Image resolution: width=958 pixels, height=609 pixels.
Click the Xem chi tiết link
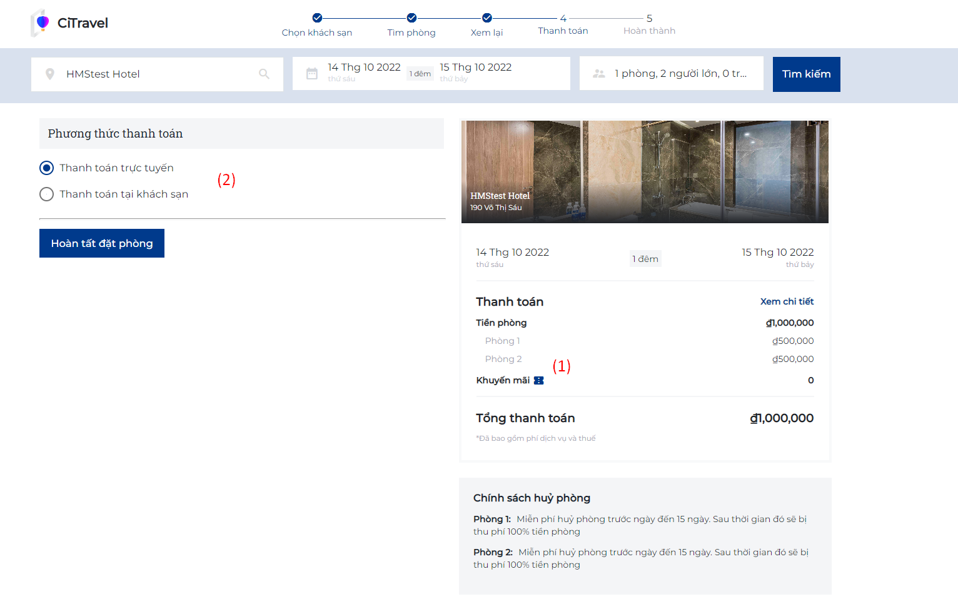click(x=786, y=301)
